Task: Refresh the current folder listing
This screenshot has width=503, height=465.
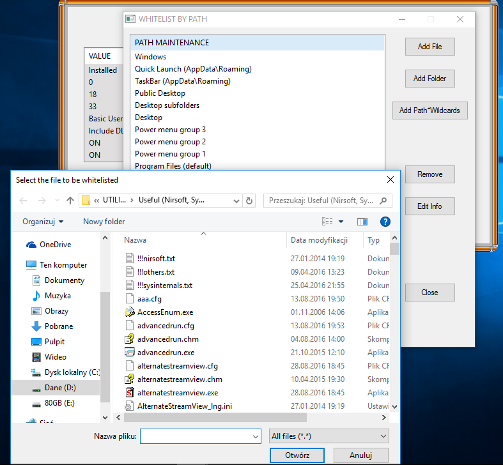Action: click(249, 200)
